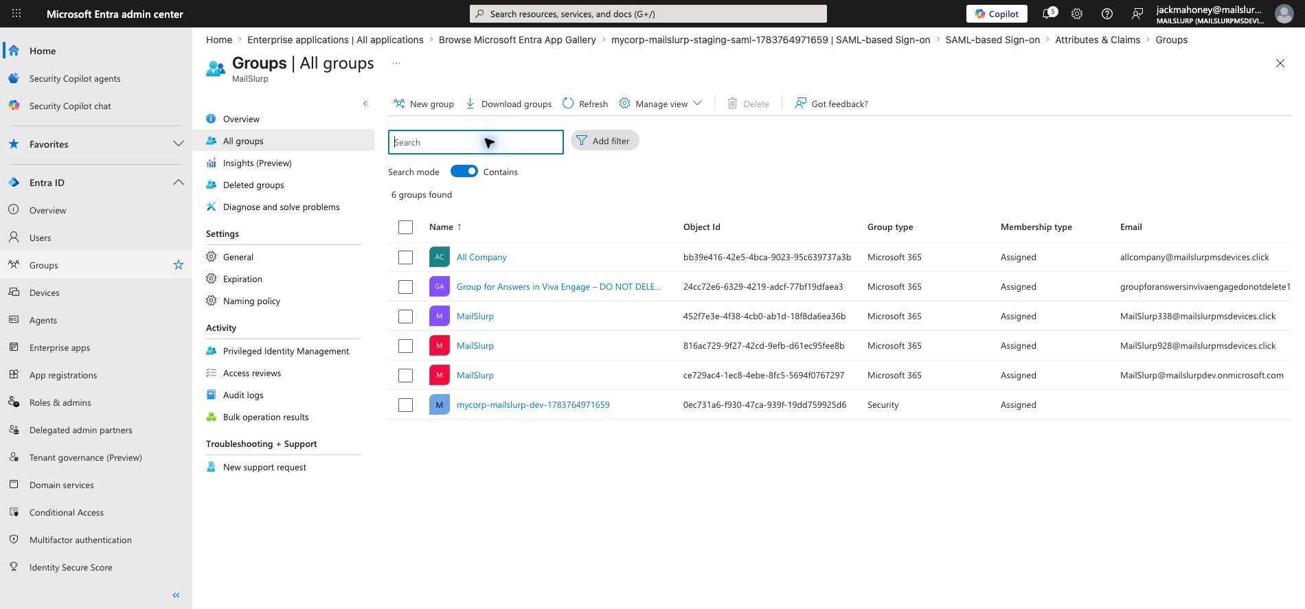Click the global search resources box
This screenshot has height=609, width=1305.
tap(648, 14)
